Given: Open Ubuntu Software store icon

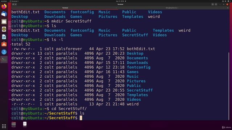Looking at the screenshot, I should click(4, 44).
